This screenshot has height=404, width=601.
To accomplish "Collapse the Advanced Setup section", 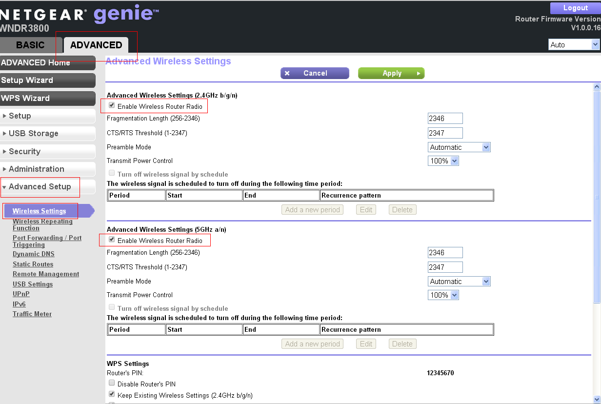I will point(40,186).
